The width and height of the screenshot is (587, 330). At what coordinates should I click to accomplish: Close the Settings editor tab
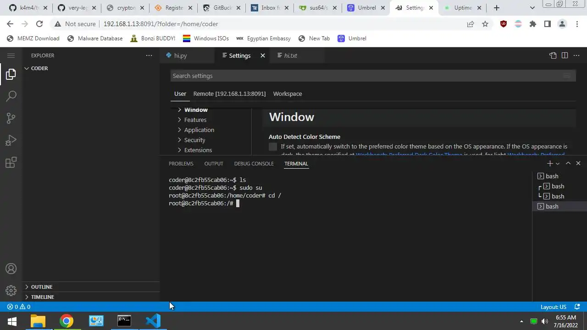click(263, 55)
